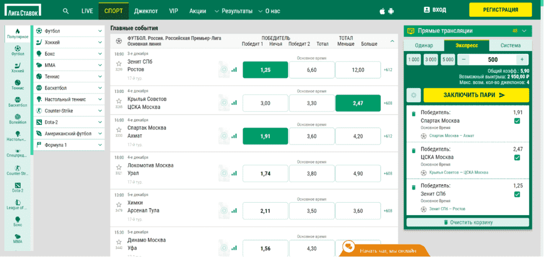Image resolution: width=544 pixels, height=257 pixels.
Task: Uncheck the Спартак Москва bet checkbox
Action: (517, 121)
